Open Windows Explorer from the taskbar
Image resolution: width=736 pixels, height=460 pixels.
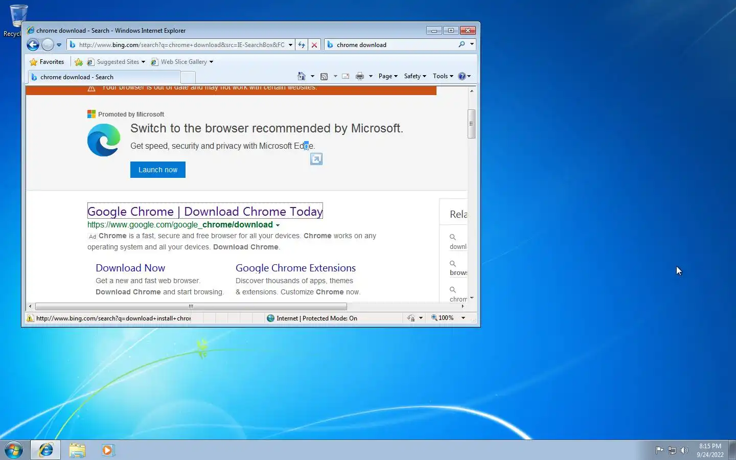coord(77,450)
